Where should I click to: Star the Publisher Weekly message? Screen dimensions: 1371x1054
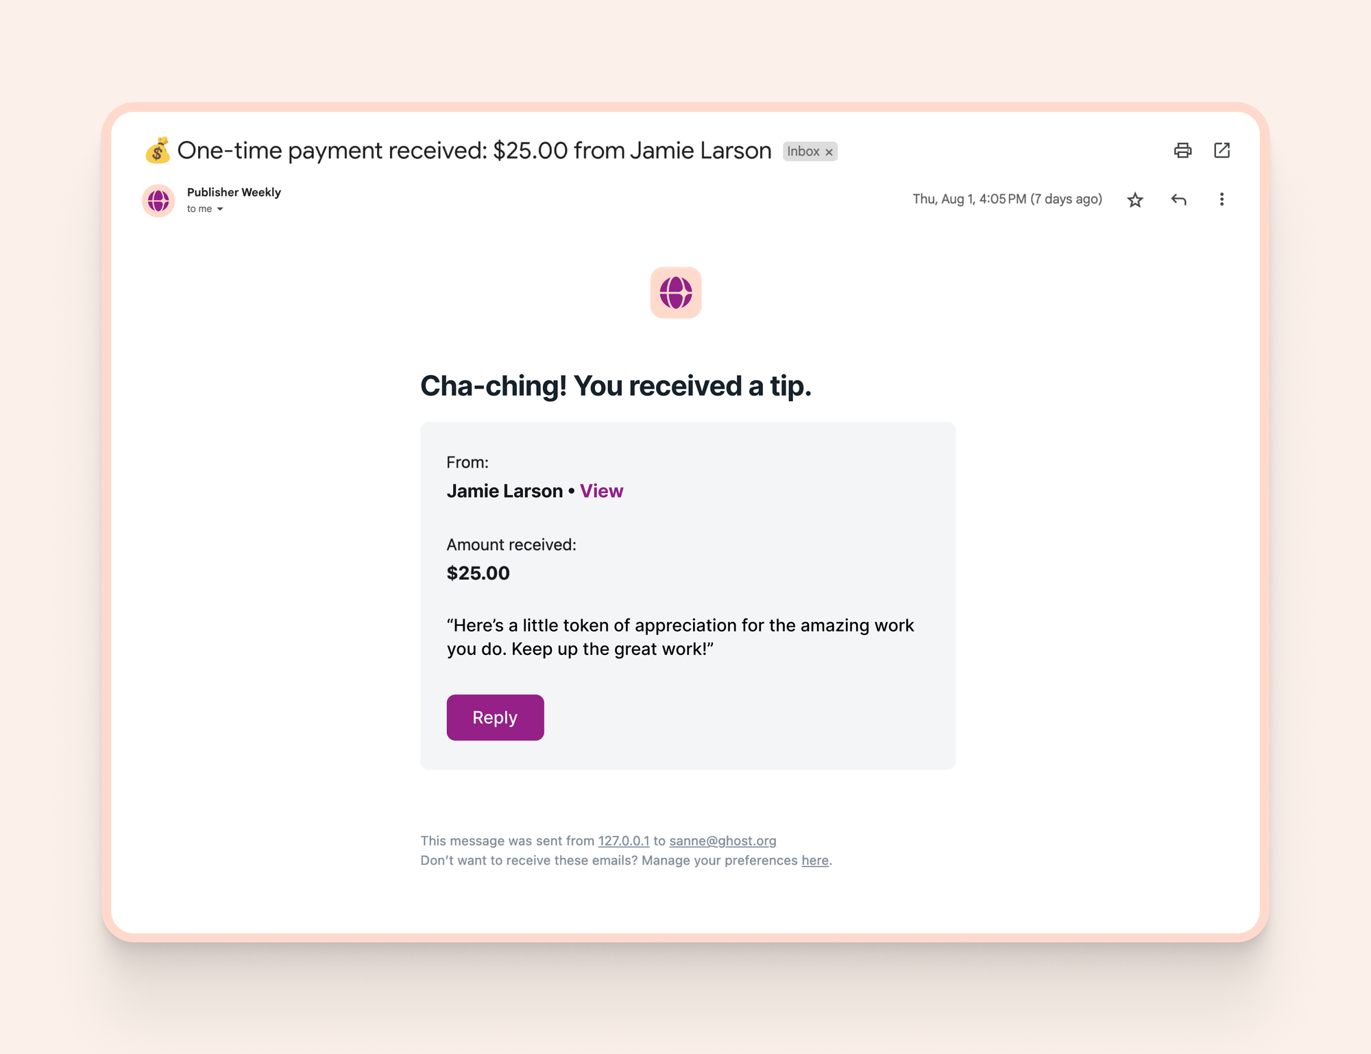[x=1135, y=200]
